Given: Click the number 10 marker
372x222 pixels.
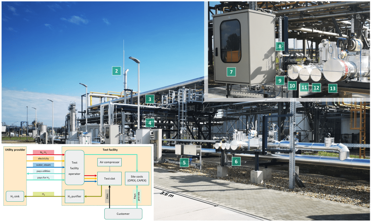Looking at the screenshot, I should tap(292, 86).
